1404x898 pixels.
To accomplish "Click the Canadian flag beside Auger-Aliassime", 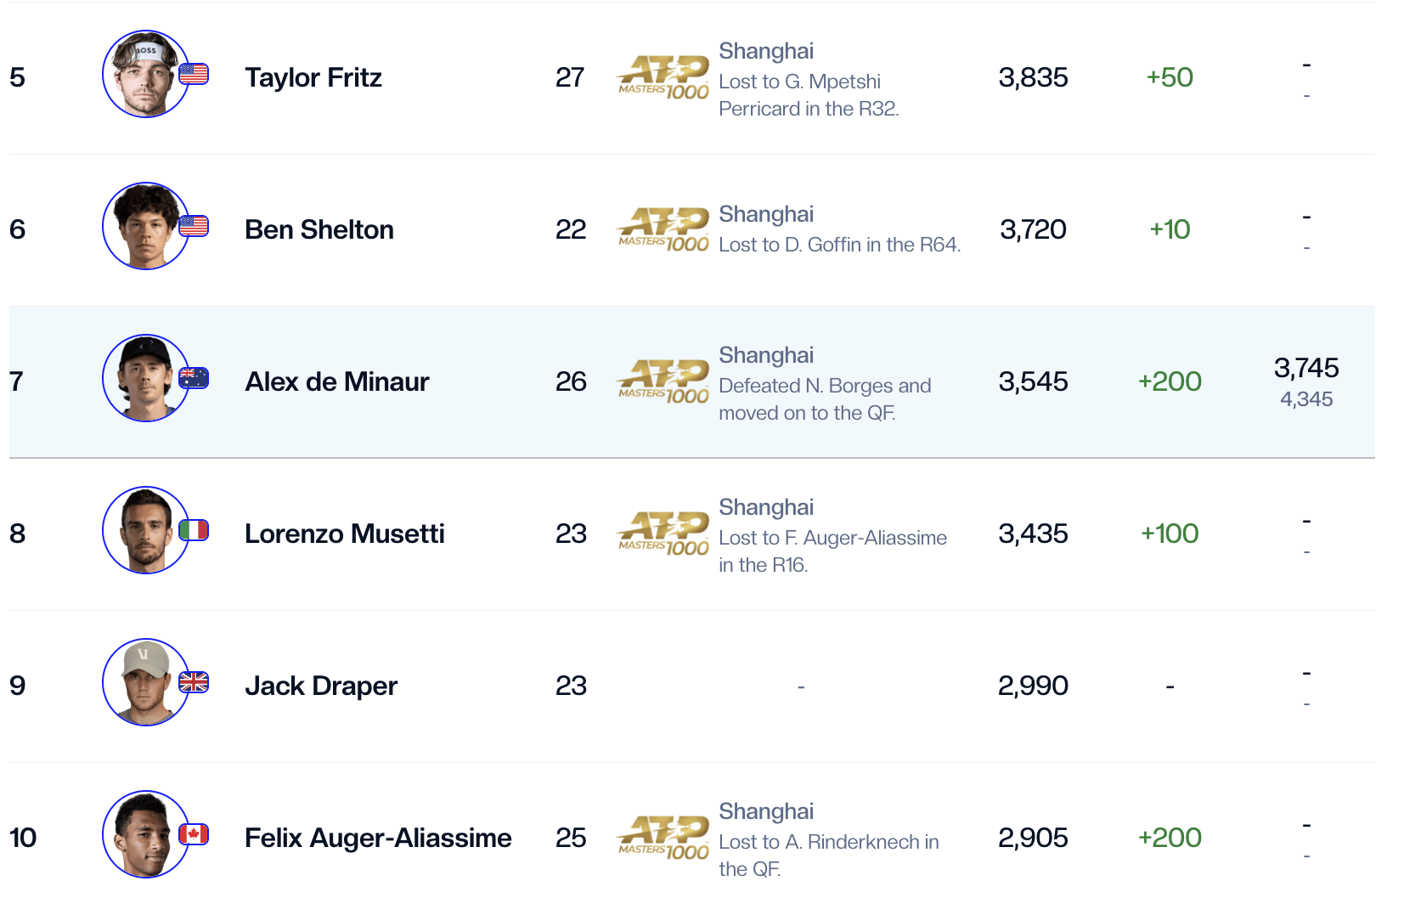I will (194, 834).
